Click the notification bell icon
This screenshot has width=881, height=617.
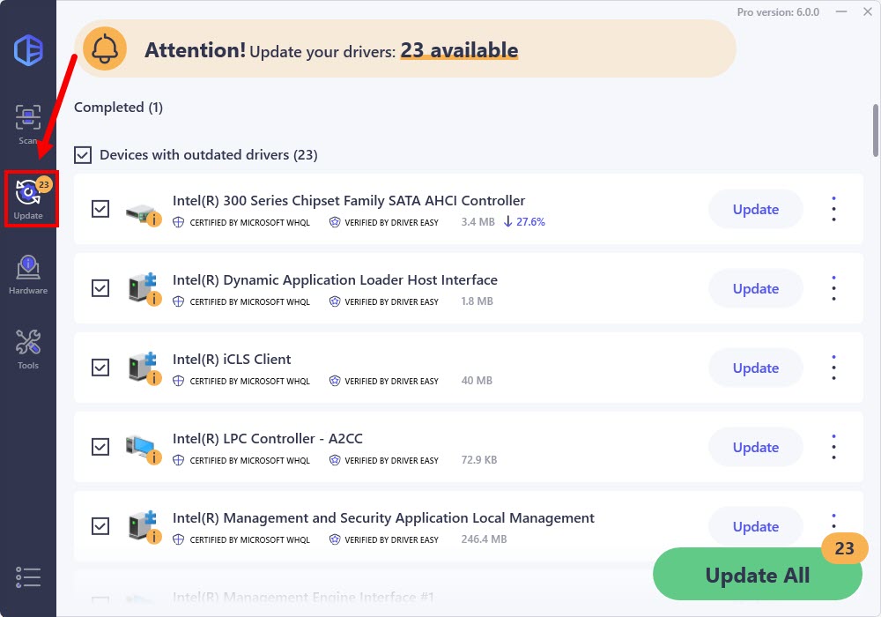(104, 49)
